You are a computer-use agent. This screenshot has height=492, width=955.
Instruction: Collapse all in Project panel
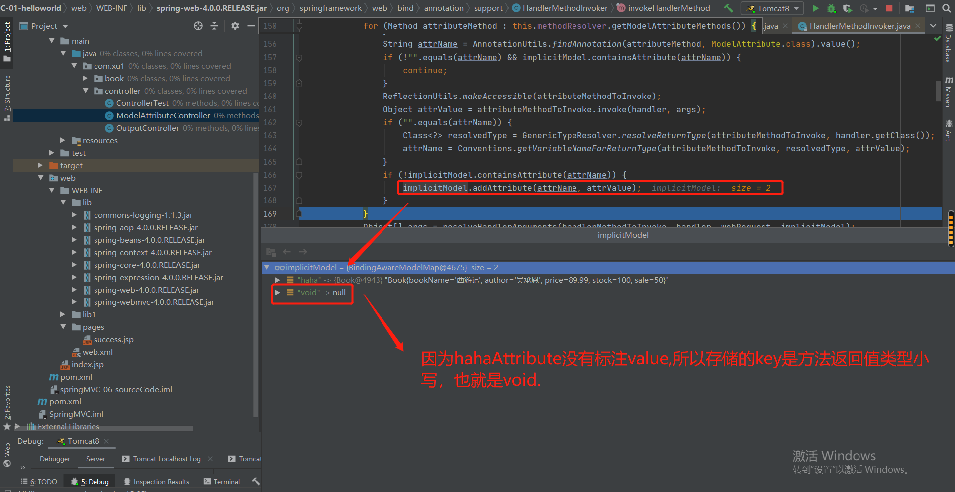(x=214, y=26)
